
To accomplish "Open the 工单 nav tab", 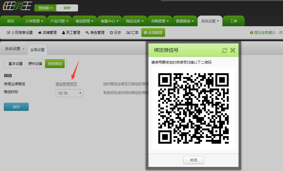I will tap(234, 21).
